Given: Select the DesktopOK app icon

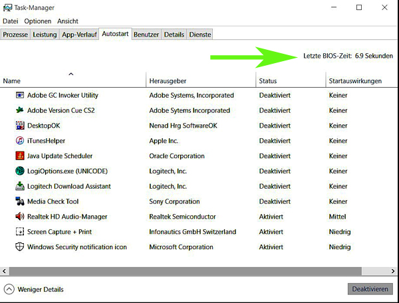Looking at the screenshot, I should click(20, 126).
